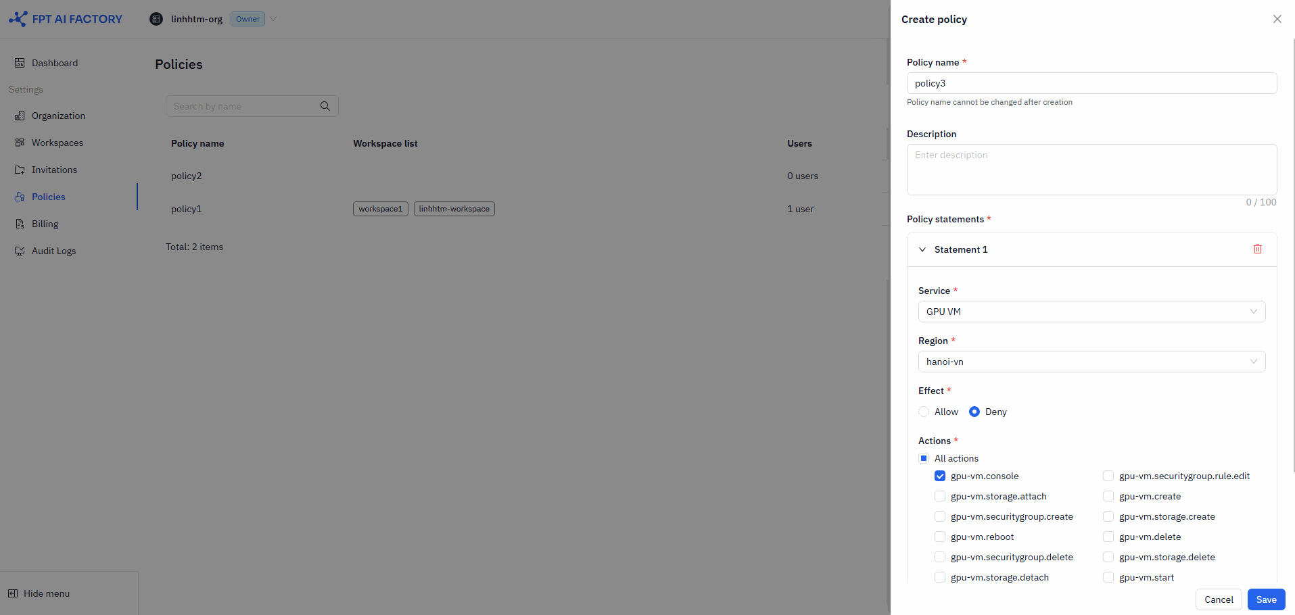
Task: Check gpu-vm.storage.detach action
Action: click(x=940, y=577)
